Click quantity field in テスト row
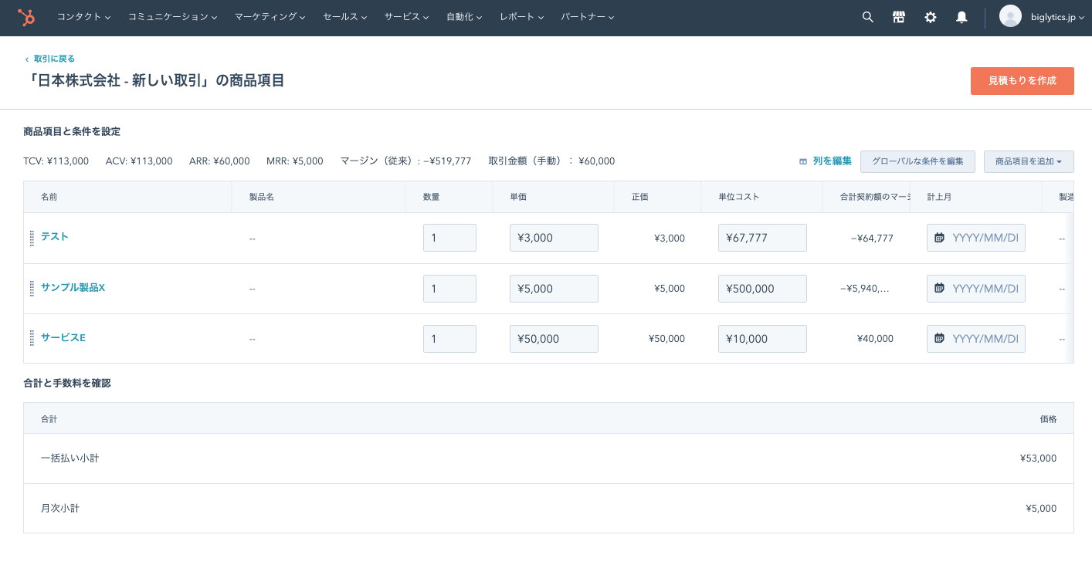Screen dimensions: 1092x582 [x=449, y=238]
